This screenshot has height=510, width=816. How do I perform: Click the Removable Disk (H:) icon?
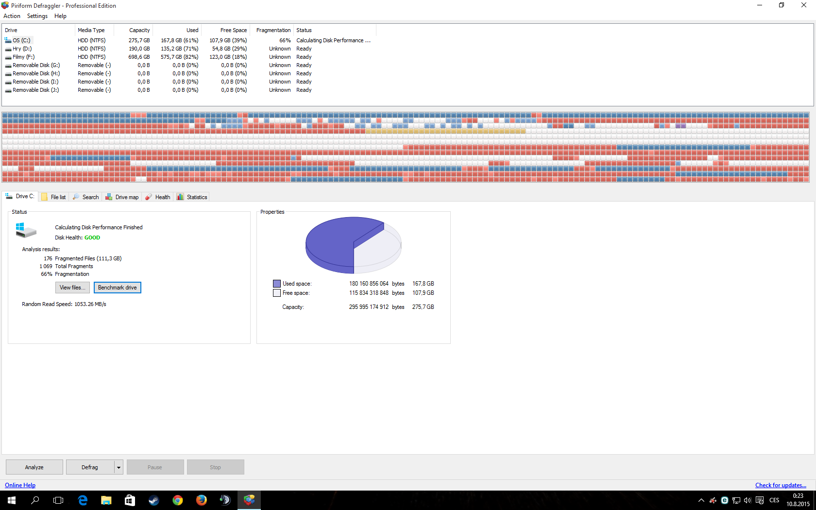click(x=8, y=73)
